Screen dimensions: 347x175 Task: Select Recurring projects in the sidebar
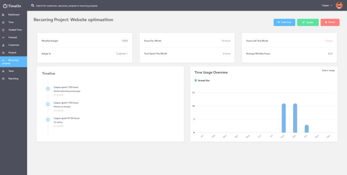pyautogui.click(x=14, y=62)
